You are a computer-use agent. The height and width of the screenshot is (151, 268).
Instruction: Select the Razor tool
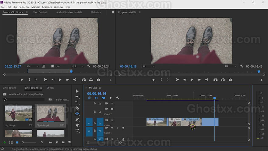click(77, 108)
